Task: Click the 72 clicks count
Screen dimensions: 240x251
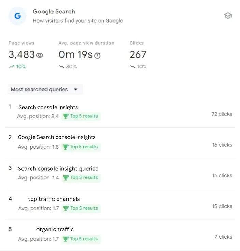Action: pos(222,114)
